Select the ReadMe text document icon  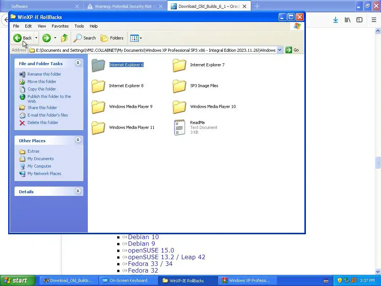[179, 127]
